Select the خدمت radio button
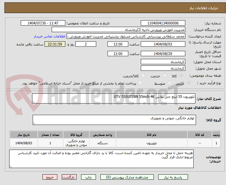226x185 pixels. coord(165,76)
